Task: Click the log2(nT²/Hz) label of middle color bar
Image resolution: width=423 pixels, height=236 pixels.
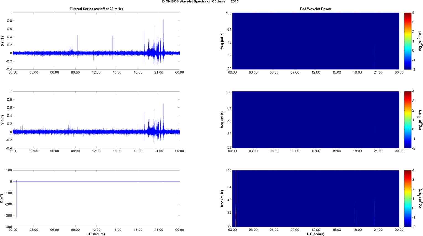Action: coord(420,120)
